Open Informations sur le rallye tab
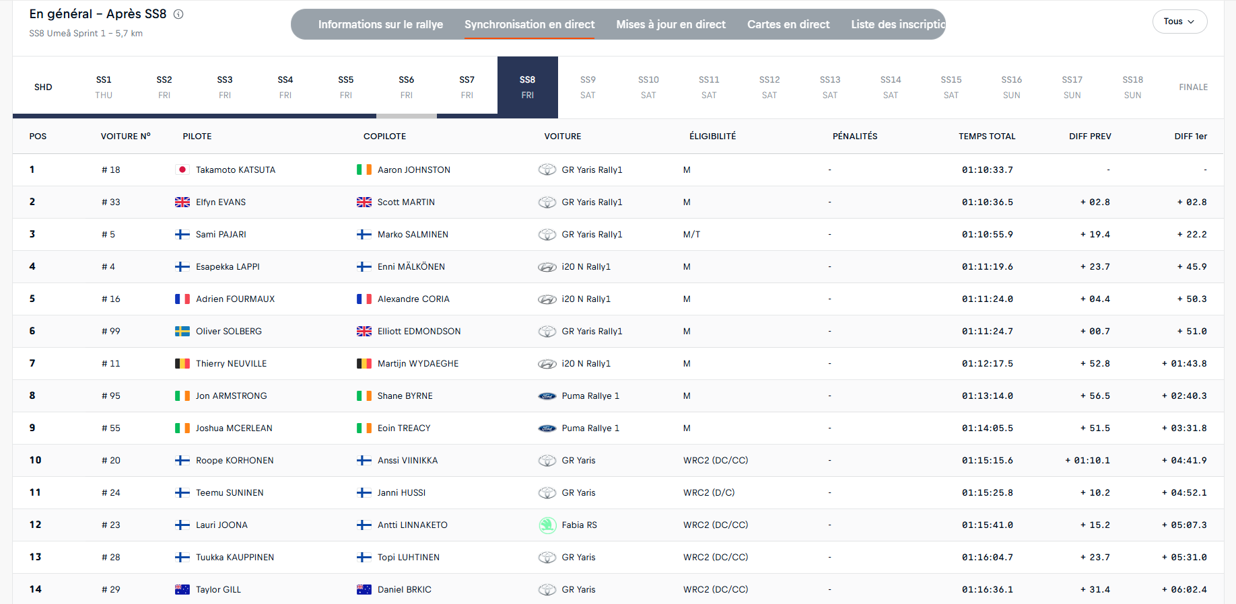This screenshot has width=1236, height=604. 380,24
